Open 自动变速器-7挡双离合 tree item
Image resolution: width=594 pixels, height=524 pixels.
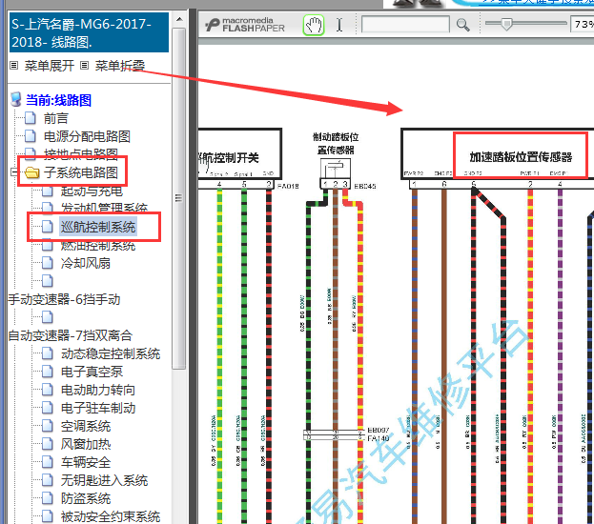(71, 335)
